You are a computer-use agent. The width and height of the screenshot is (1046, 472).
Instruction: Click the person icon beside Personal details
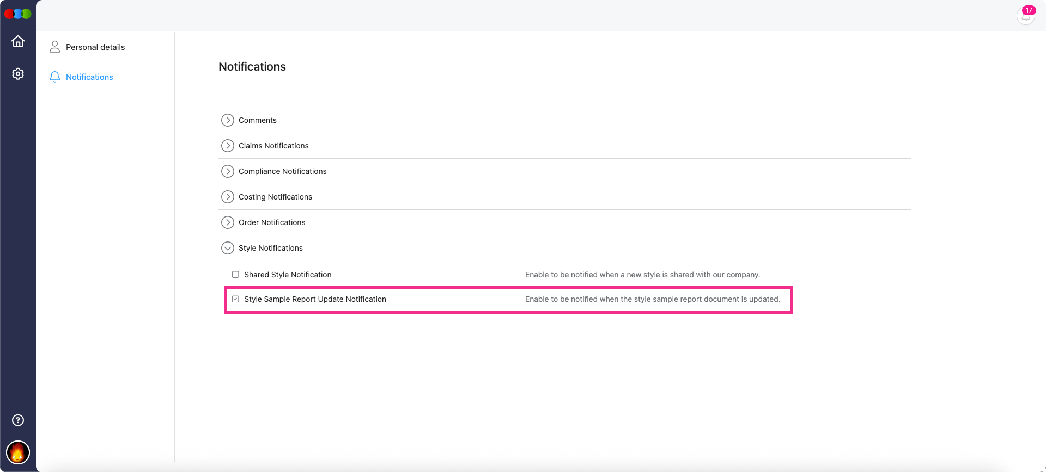tap(54, 47)
